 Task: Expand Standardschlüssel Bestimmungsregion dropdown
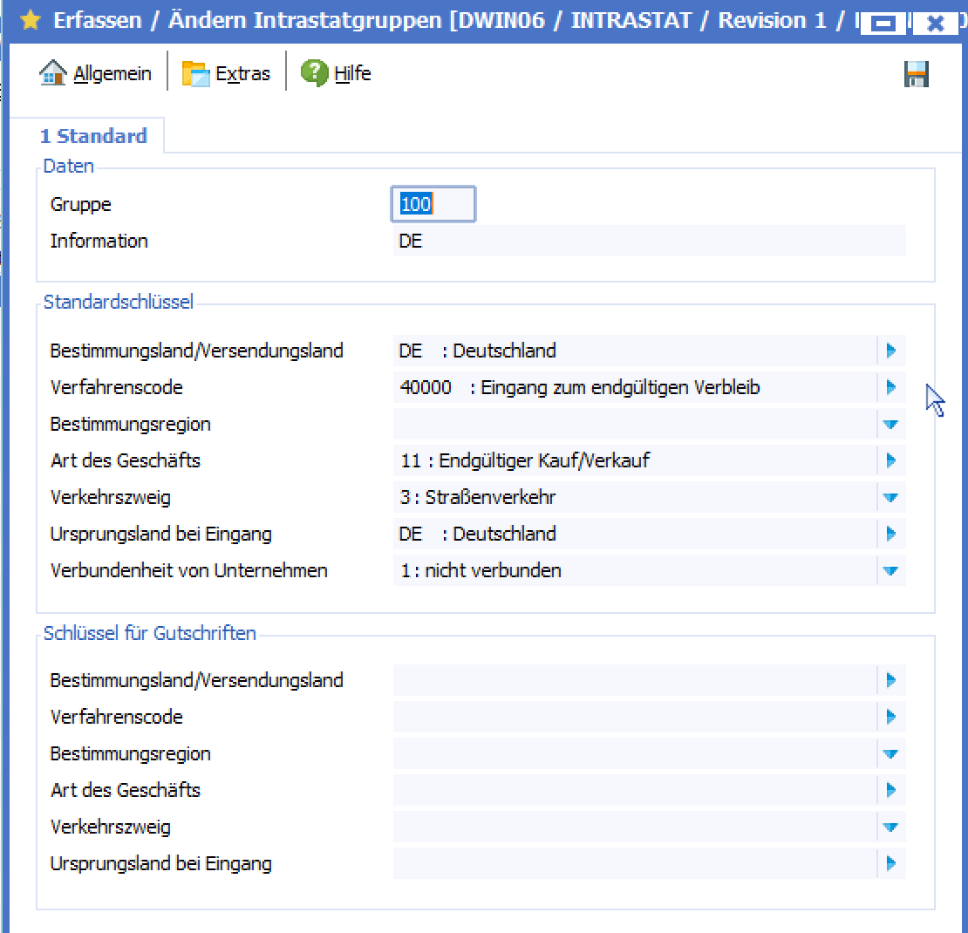click(891, 424)
